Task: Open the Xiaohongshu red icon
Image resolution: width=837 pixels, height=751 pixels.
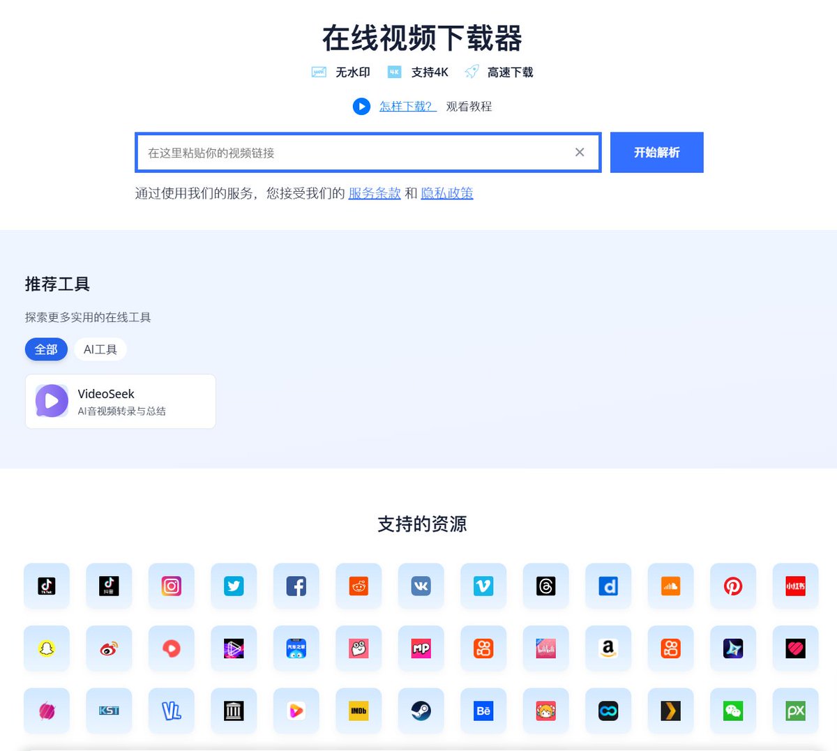Action: 796,586
